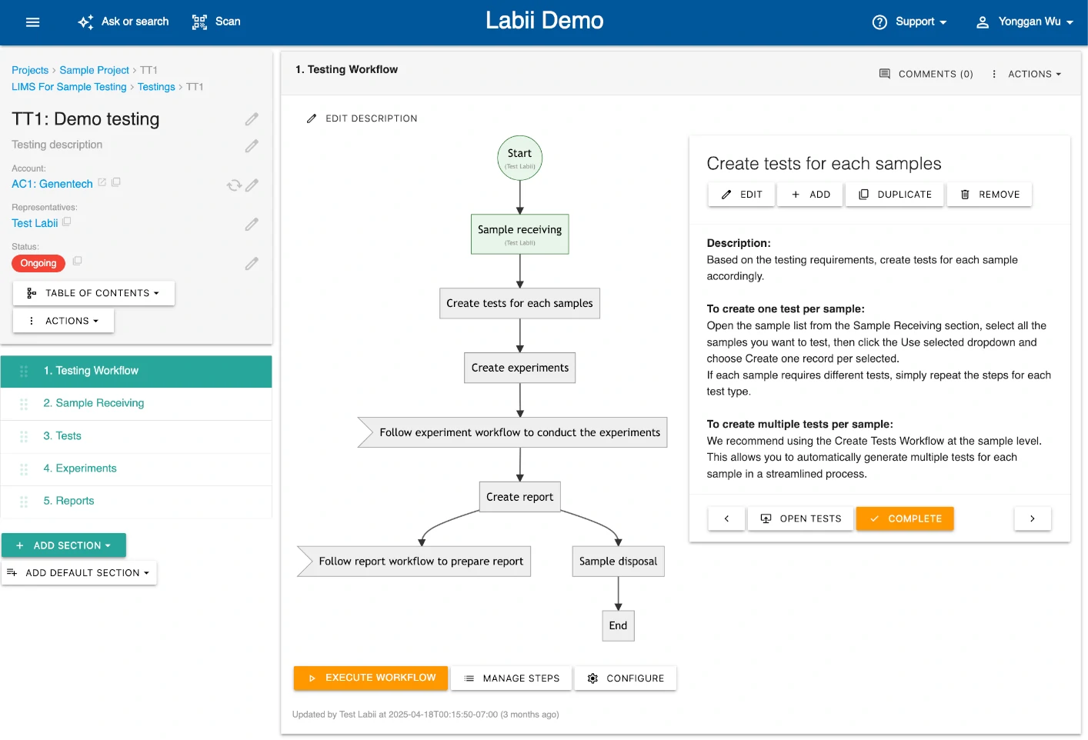
Task: Edit the TT1: Demo testing title pencil icon
Action: [252, 118]
